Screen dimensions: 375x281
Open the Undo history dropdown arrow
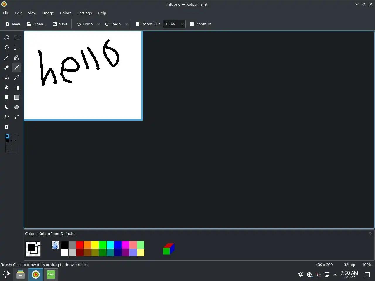98,24
